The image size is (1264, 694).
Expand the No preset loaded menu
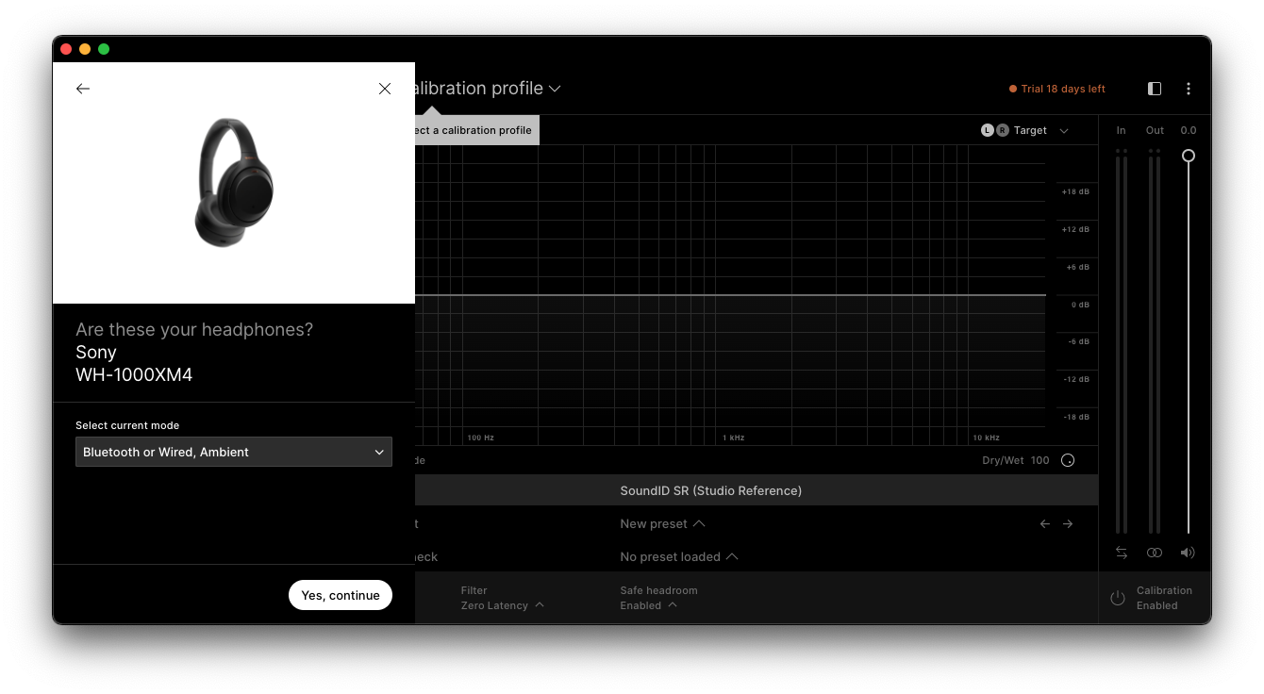point(678,556)
